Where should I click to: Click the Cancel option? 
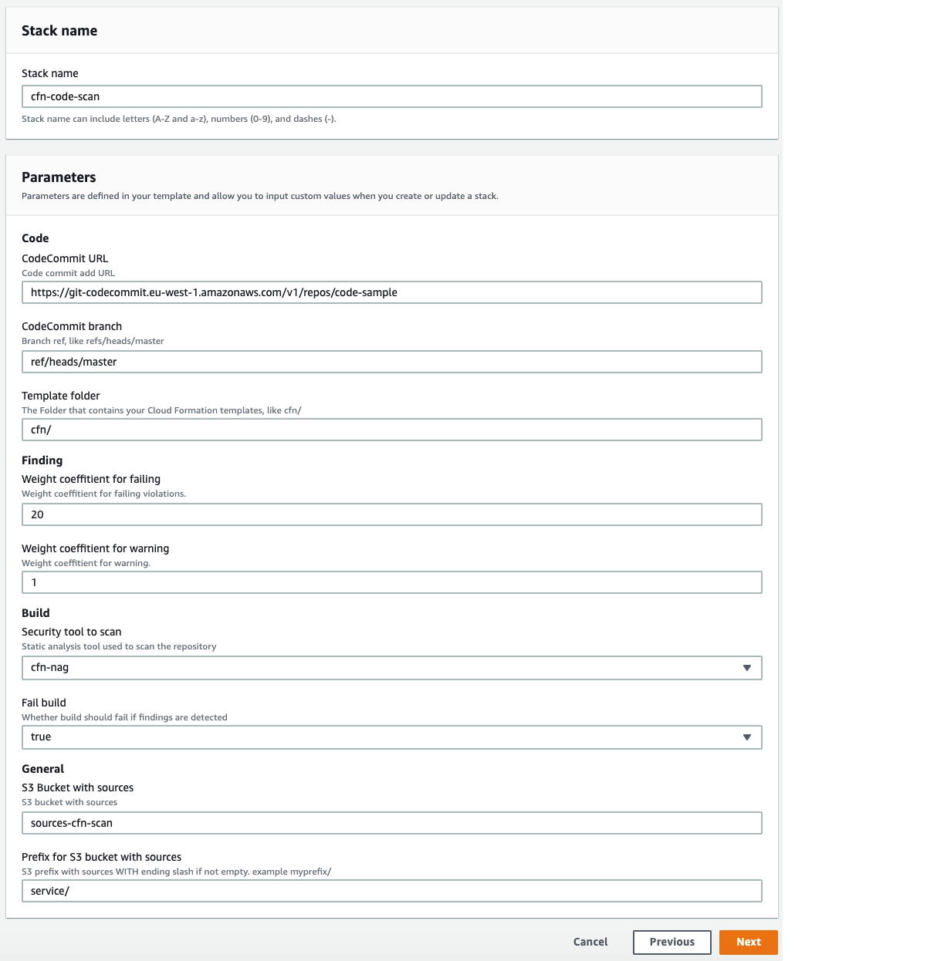tap(590, 942)
